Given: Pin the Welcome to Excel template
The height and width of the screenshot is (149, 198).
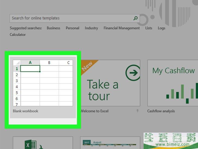Looking at the screenshot, I should (138, 111).
